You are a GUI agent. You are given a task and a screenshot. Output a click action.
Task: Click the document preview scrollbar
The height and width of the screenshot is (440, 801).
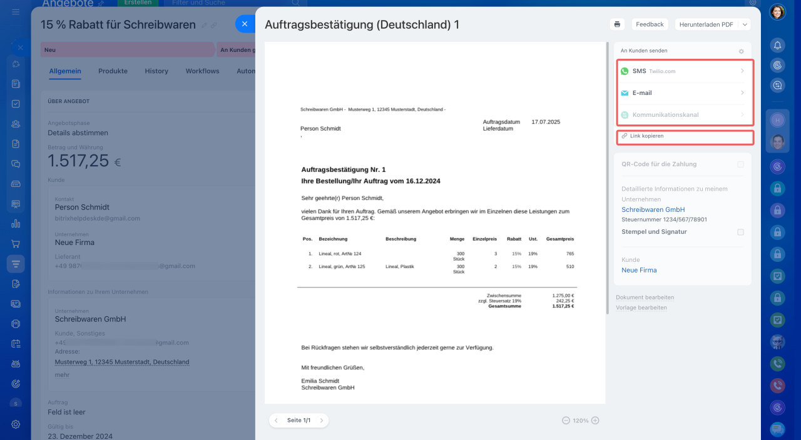[607, 178]
